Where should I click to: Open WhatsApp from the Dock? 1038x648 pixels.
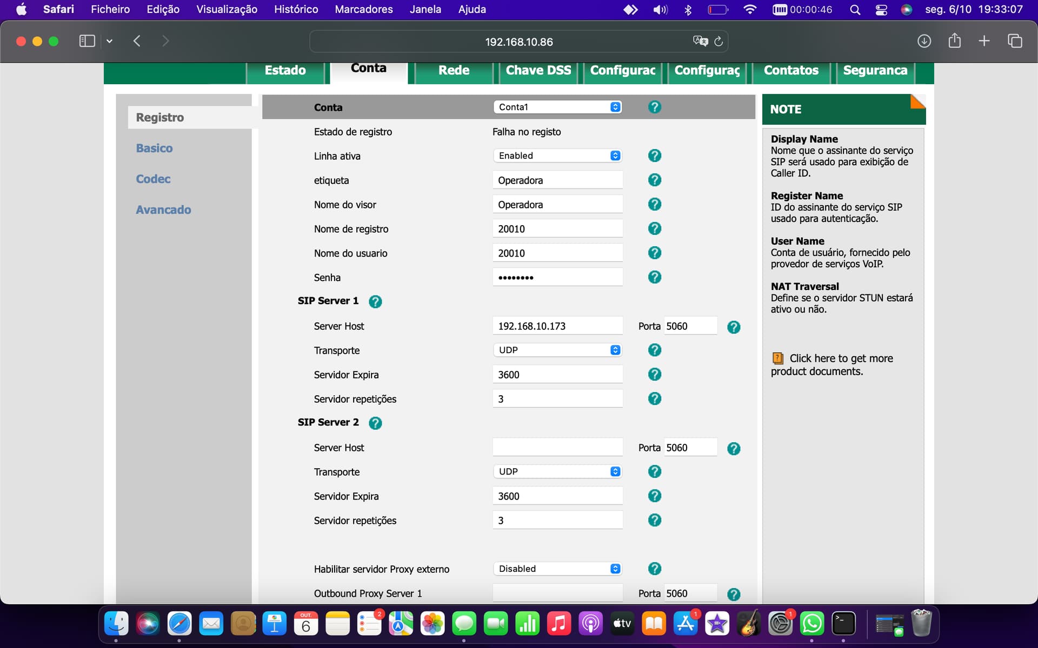click(x=811, y=624)
